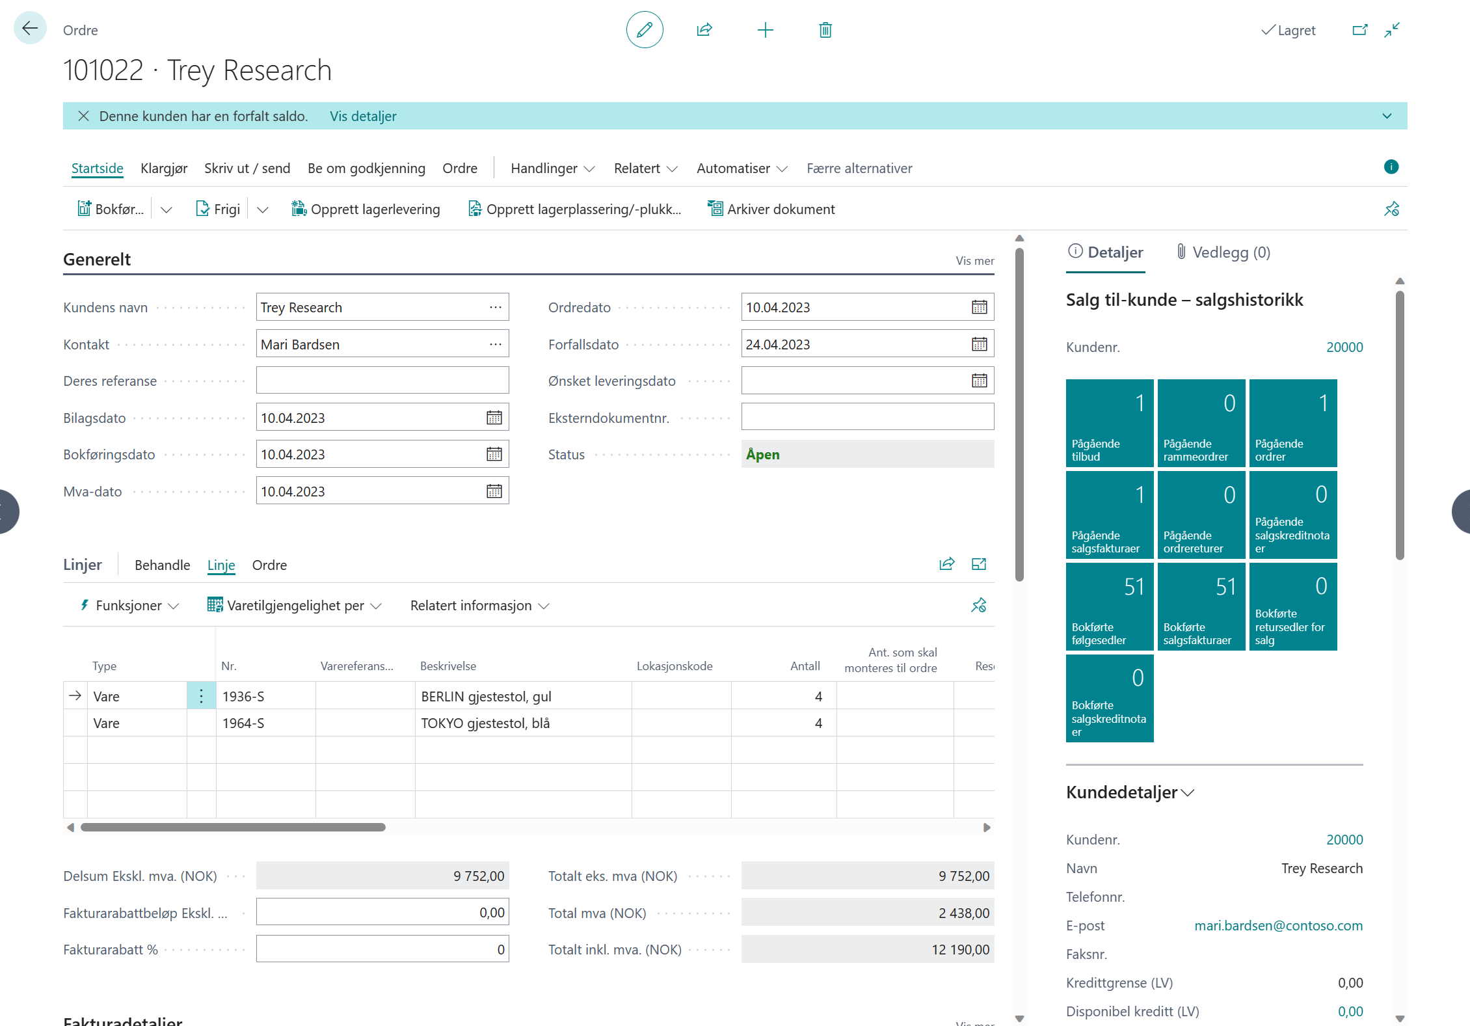Open the Bokførte salgsfakturaer tile
Viewport: 1470px width, 1026px height.
pyautogui.click(x=1201, y=606)
